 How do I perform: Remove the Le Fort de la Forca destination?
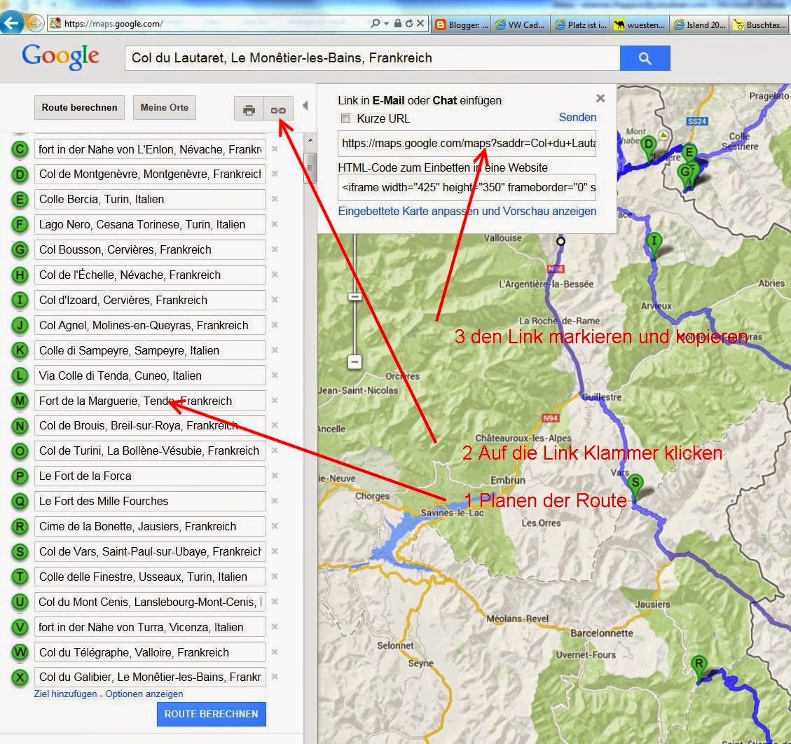click(275, 476)
